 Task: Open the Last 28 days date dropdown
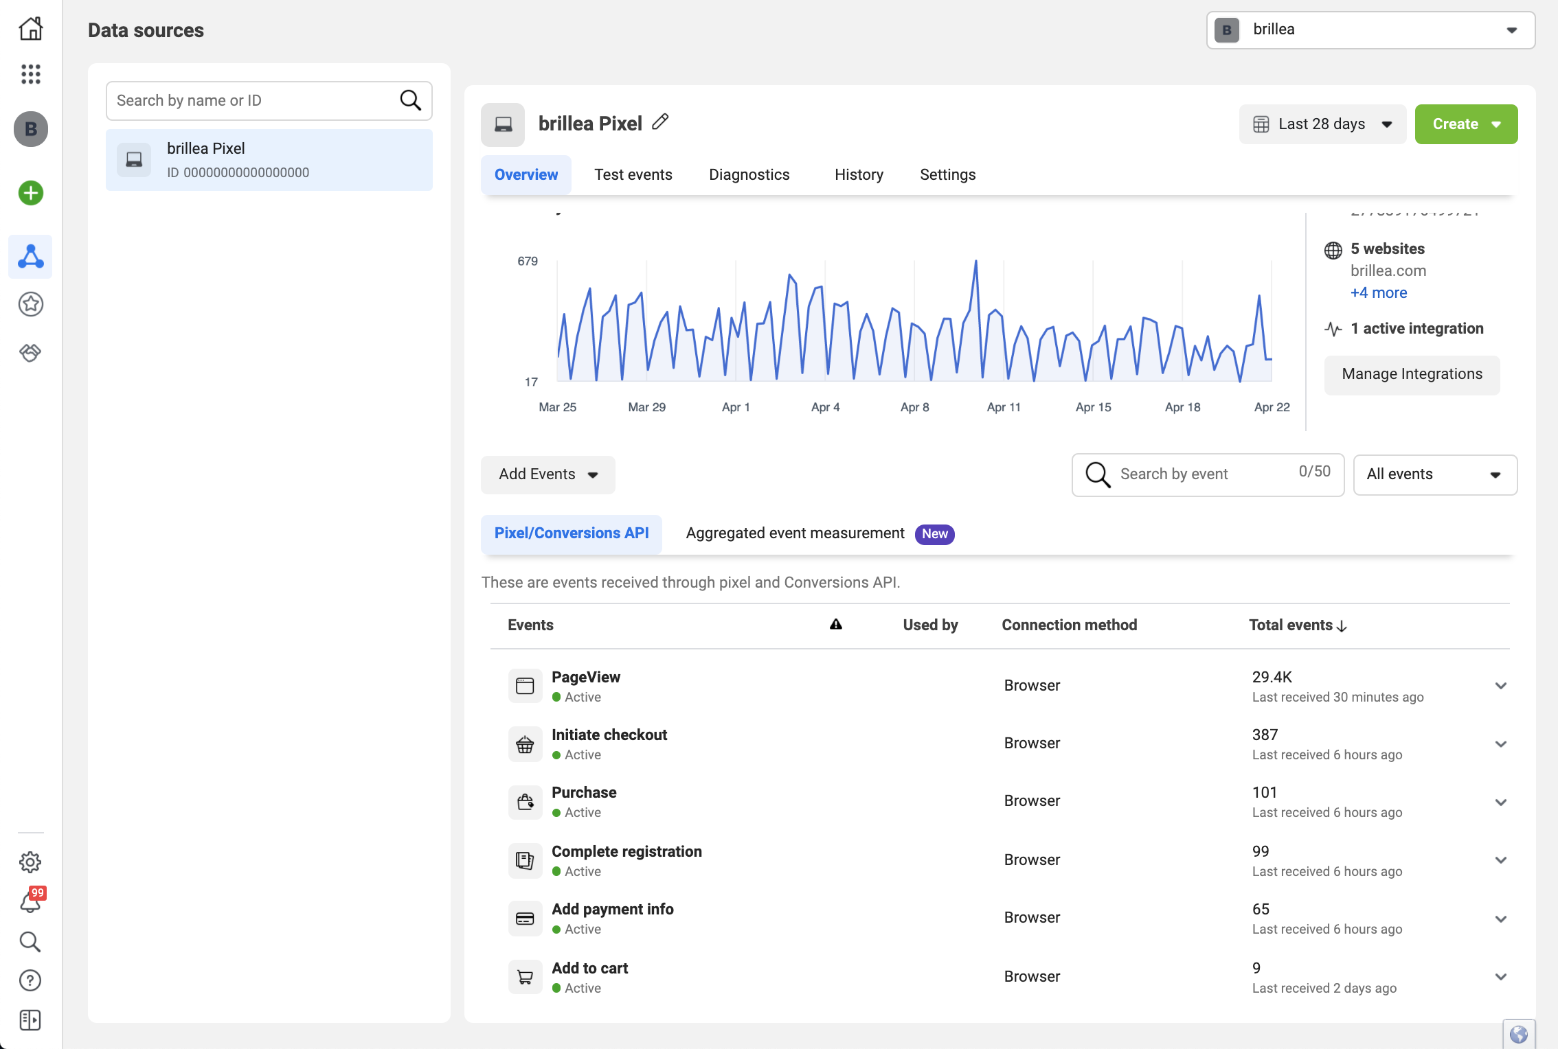click(1322, 124)
